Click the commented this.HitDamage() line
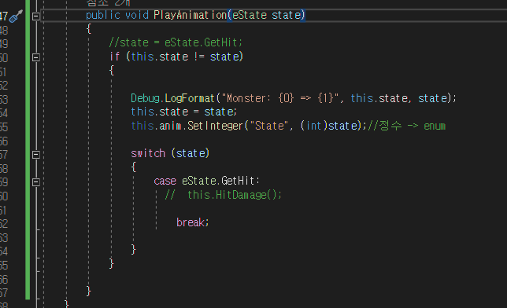The height and width of the screenshot is (308, 507). tap(223, 195)
